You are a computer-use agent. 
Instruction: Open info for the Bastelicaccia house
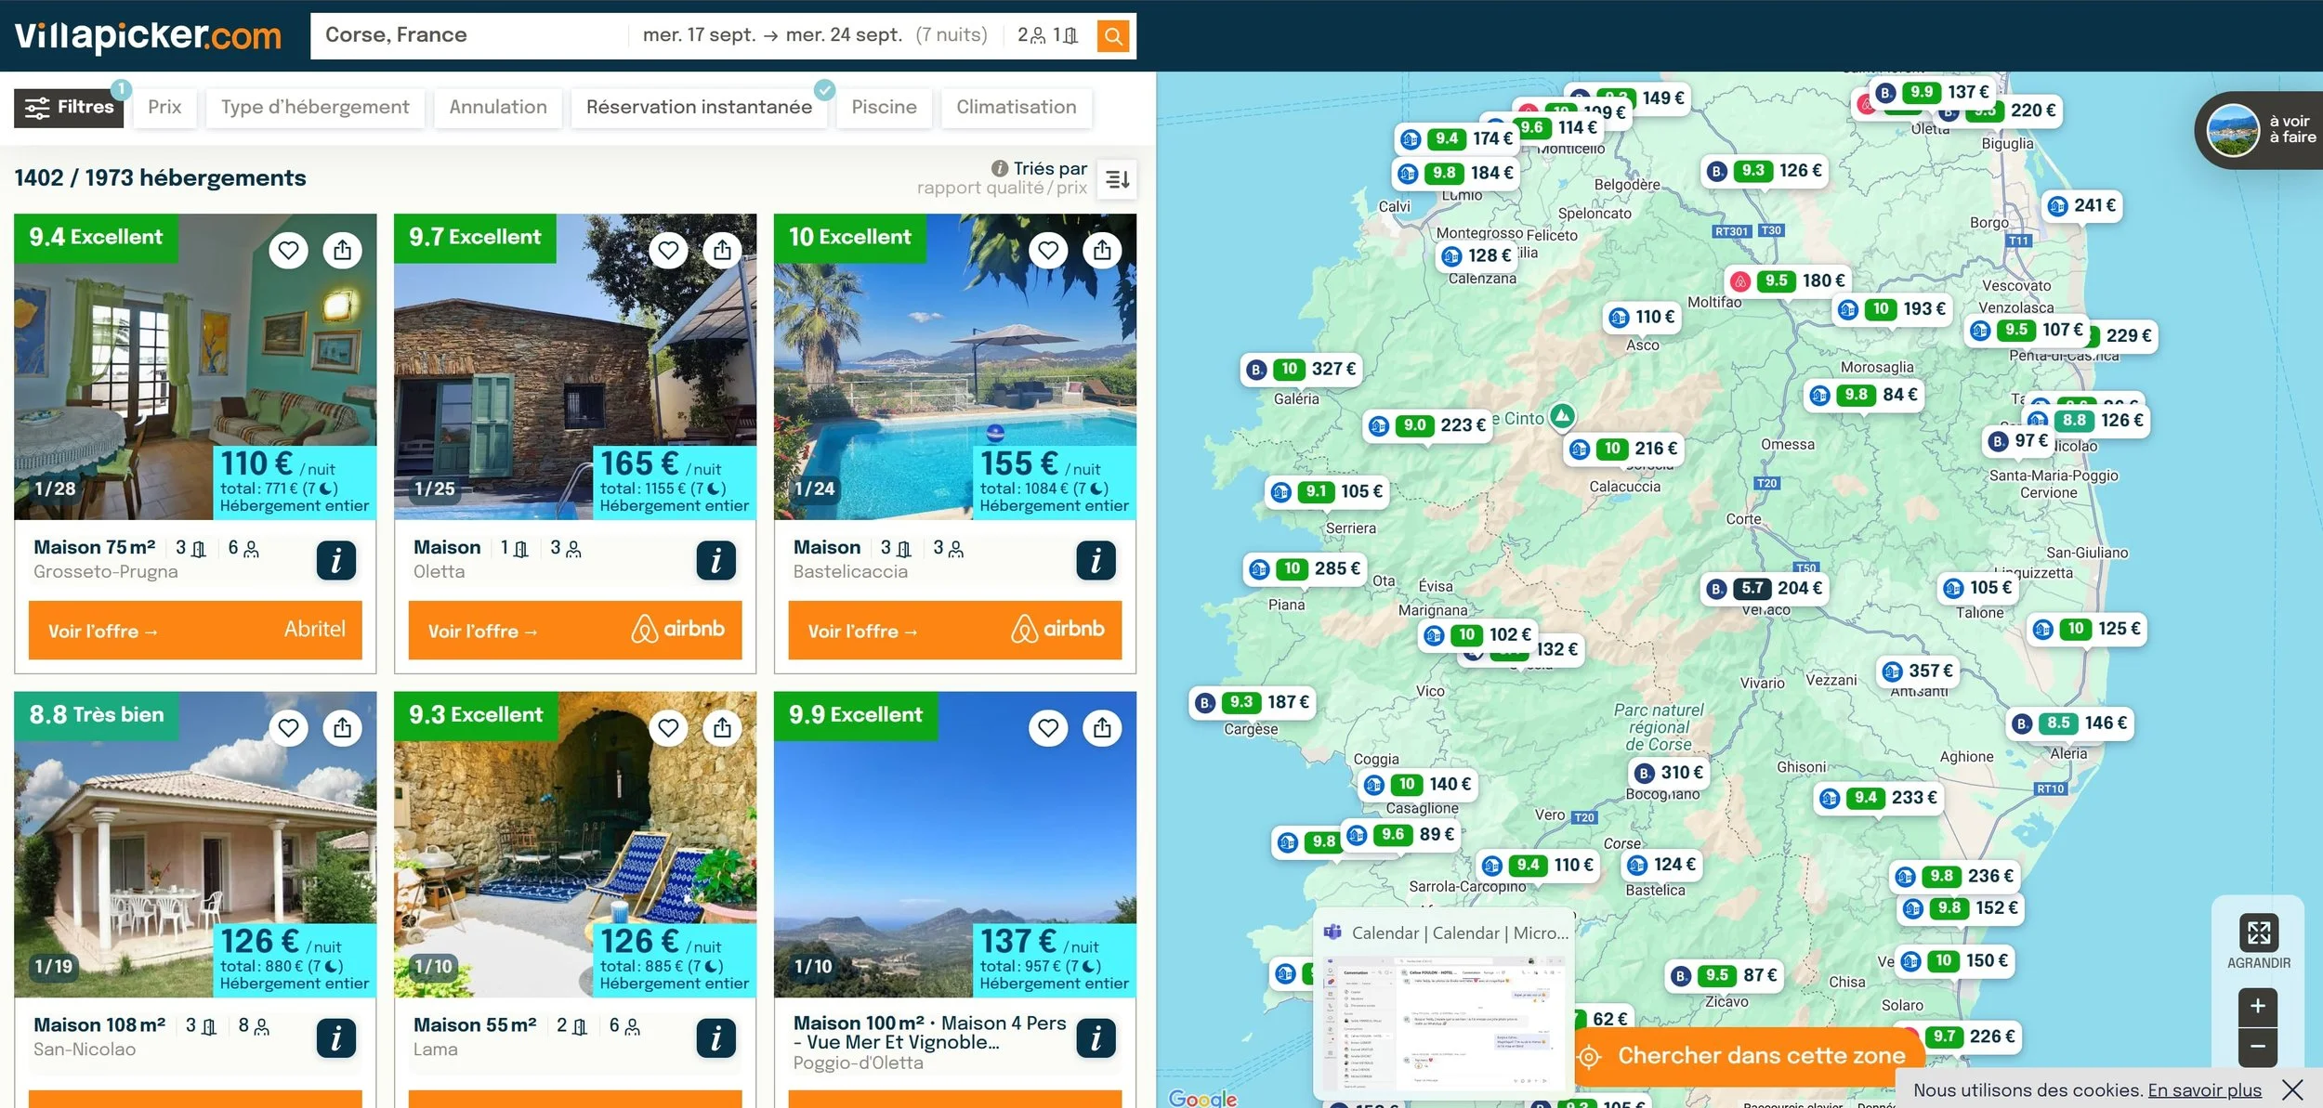[1096, 560]
